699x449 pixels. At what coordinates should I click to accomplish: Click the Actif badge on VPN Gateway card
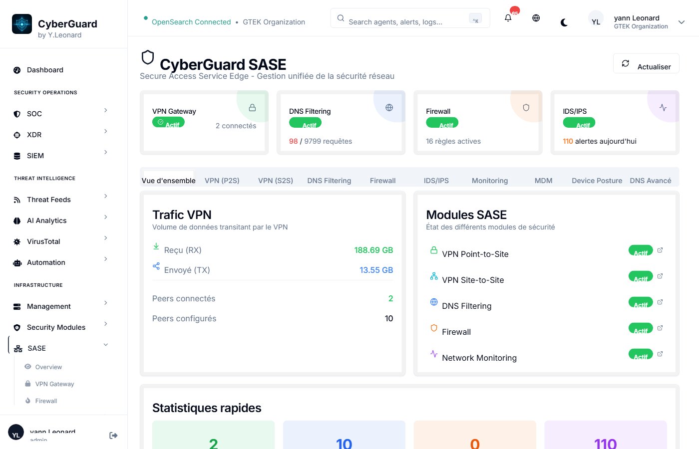click(168, 122)
